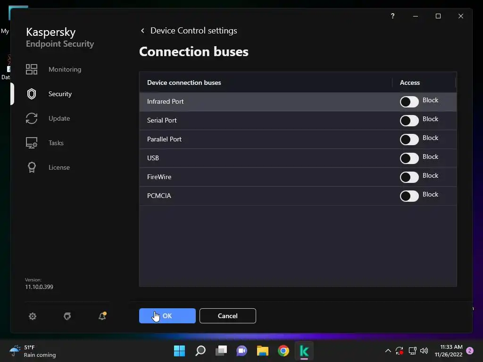Click the Access column header
The width and height of the screenshot is (483, 362).
[410, 82]
